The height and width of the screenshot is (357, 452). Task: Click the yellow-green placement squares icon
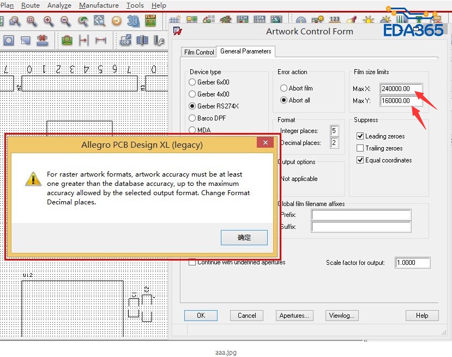[x=192, y=20]
